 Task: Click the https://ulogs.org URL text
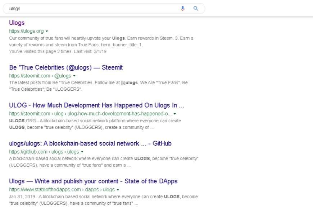pos(26,31)
